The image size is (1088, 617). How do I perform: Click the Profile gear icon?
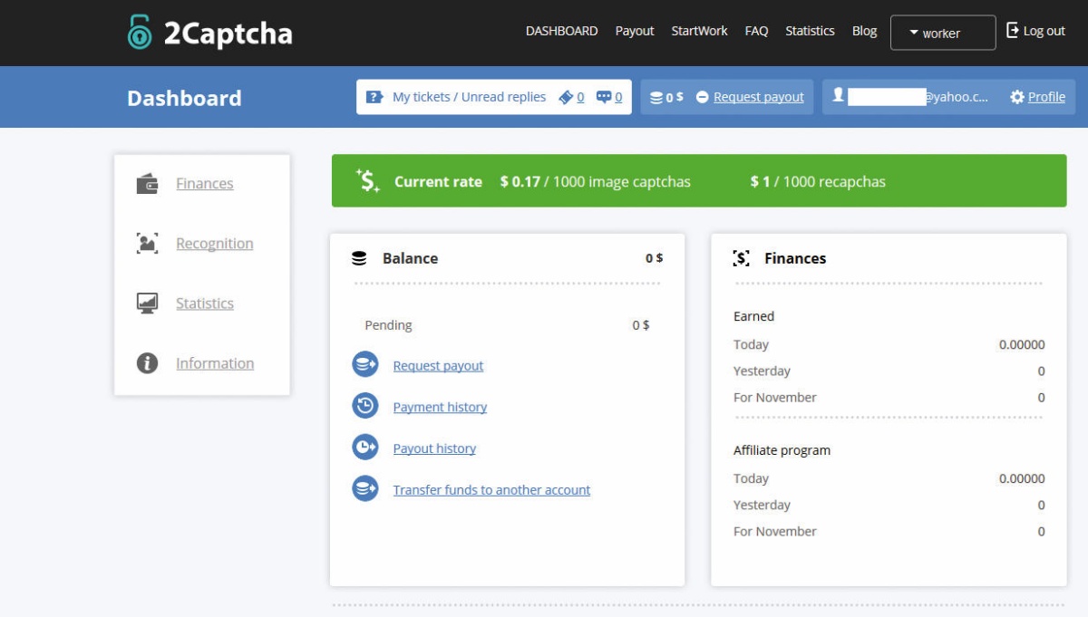pyautogui.click(x=1017, y=97)
